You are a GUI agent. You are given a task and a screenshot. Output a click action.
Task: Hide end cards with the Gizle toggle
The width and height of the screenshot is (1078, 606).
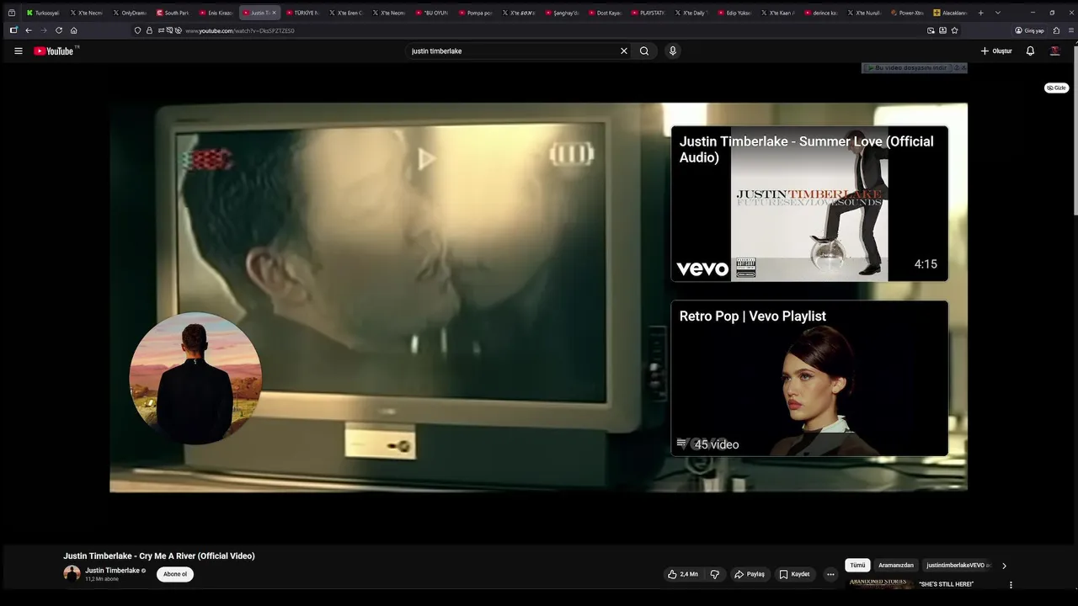1056,88
